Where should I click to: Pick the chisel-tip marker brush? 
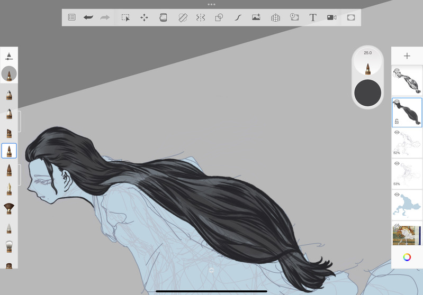coord(9,133)
